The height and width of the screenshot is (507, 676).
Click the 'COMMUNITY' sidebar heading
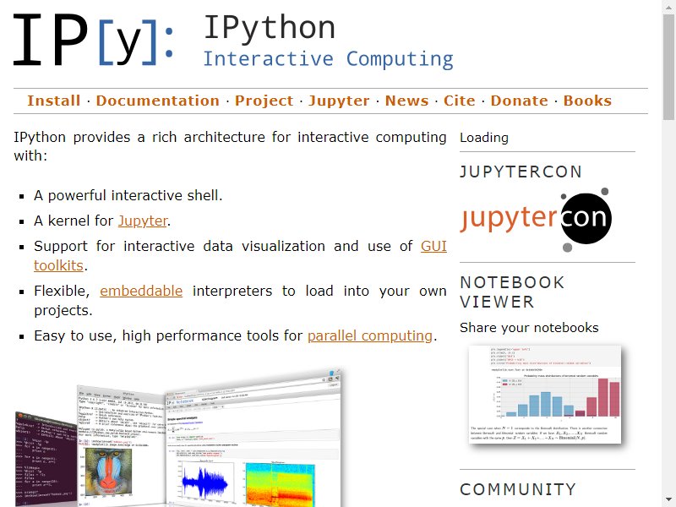(518, 489)
